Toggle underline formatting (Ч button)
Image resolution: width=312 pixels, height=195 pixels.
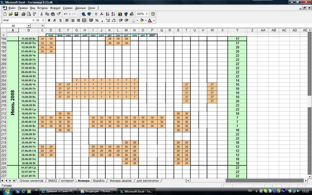coord(60,20)
